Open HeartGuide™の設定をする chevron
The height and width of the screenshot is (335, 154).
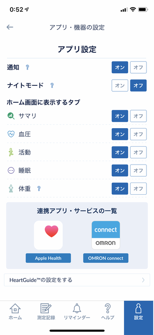[x=143, y=280]
